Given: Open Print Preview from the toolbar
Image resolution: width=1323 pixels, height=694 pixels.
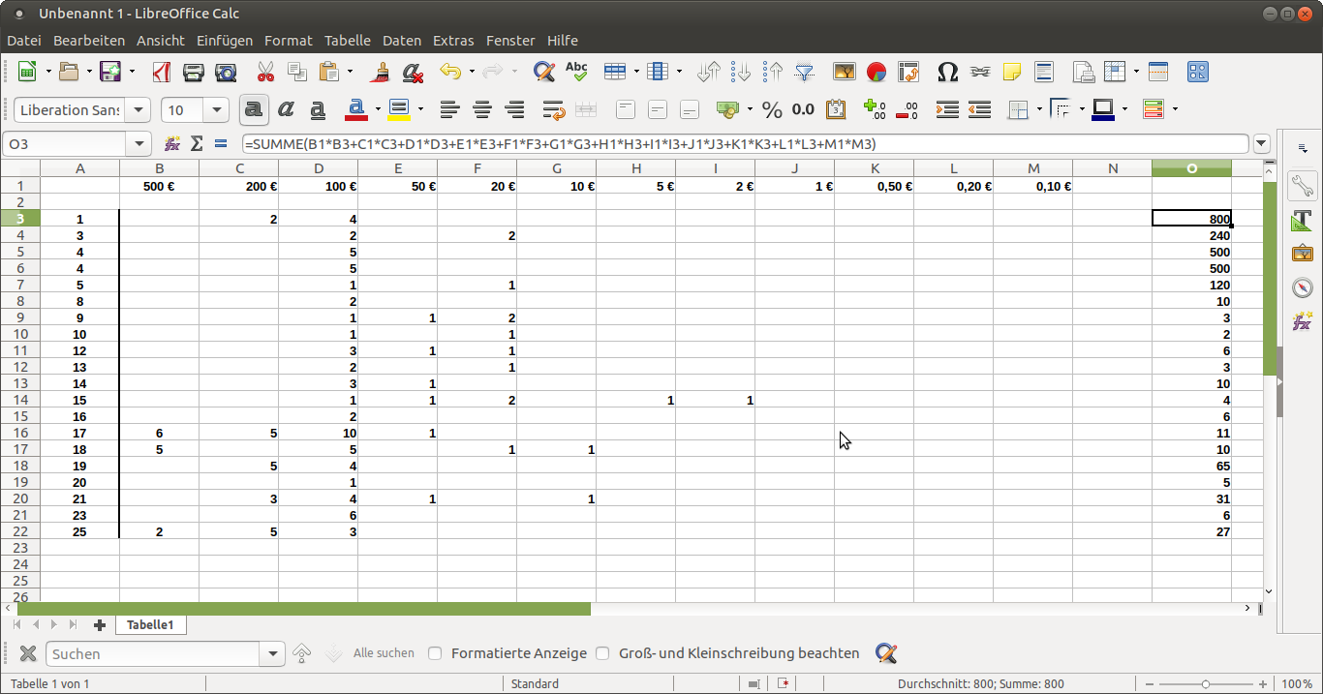Looking at the screenshot, I should (226, 72).
